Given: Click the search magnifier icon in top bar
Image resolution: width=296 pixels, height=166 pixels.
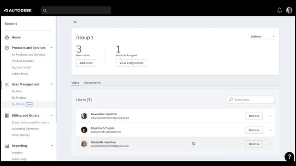Looking at the screenshot, I should 45,11.
